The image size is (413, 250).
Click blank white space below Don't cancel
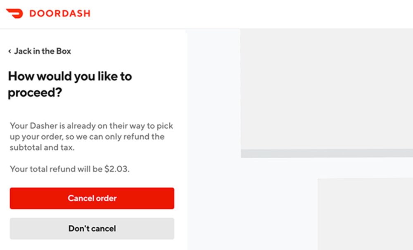pos(92,245)
